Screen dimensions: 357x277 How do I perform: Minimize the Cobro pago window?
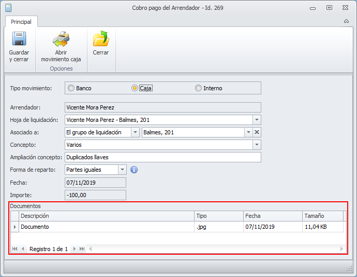[313, 8]
